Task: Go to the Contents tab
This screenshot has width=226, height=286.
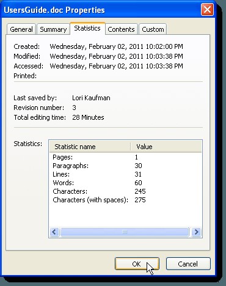Action: click(121, 29)
